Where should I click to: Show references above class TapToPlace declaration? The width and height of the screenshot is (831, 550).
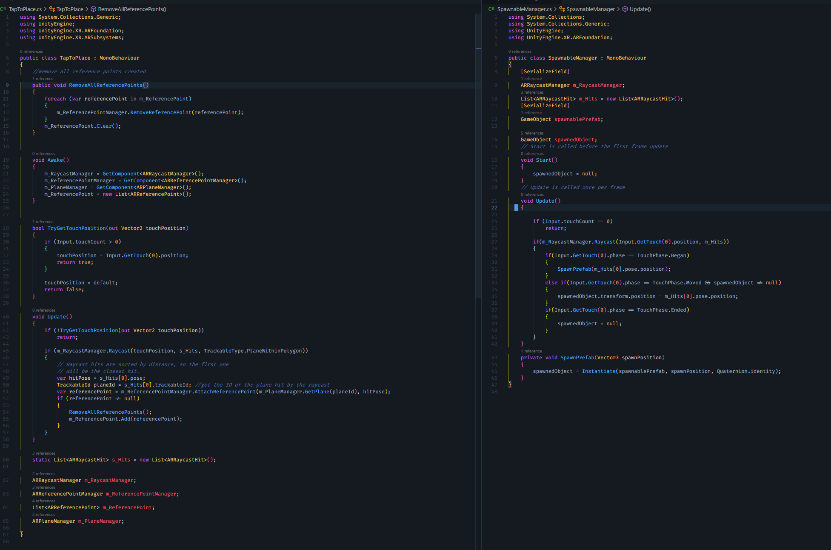(31, 52)
